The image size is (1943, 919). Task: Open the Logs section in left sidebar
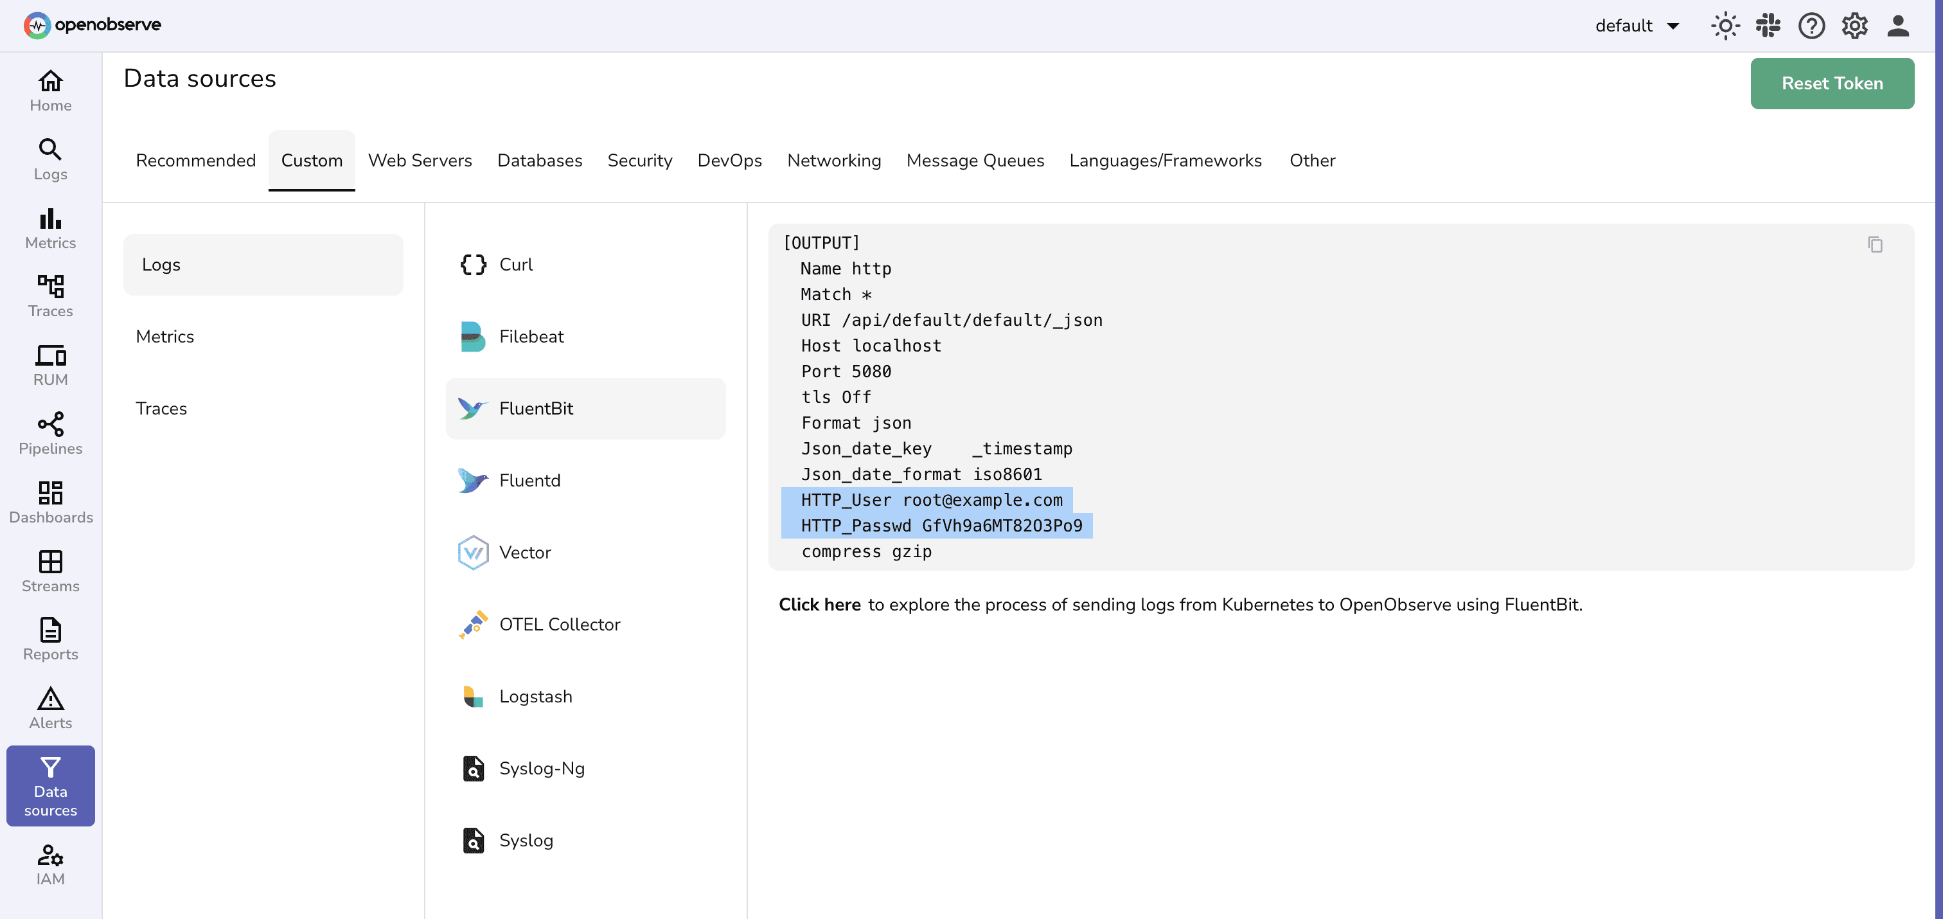pyautogui.click(x=49, y=159)
